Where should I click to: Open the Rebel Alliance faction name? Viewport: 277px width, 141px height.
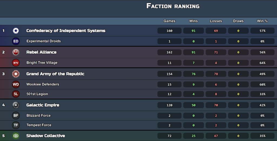point(41,52)
